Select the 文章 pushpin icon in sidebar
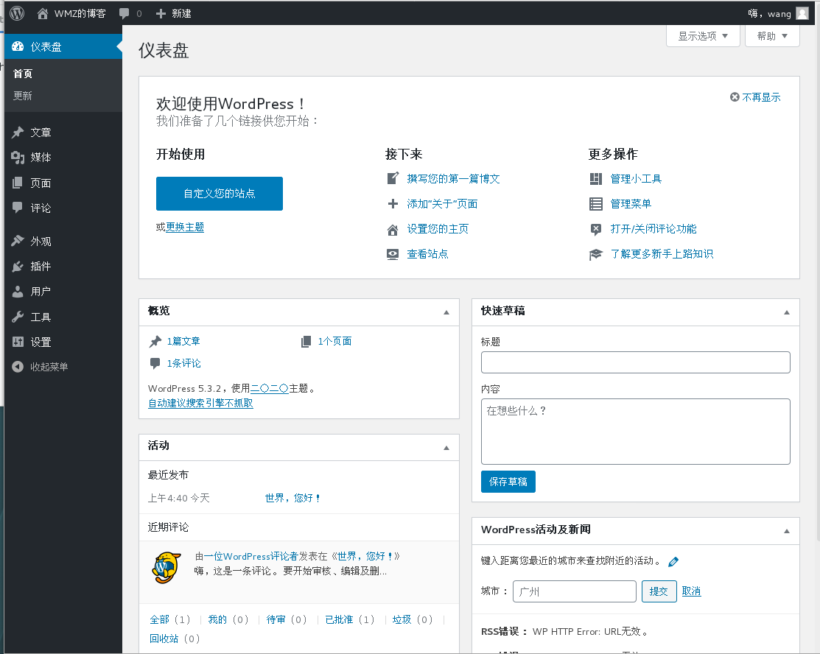This screenshot has width=820, height=654. click(18, 133)
